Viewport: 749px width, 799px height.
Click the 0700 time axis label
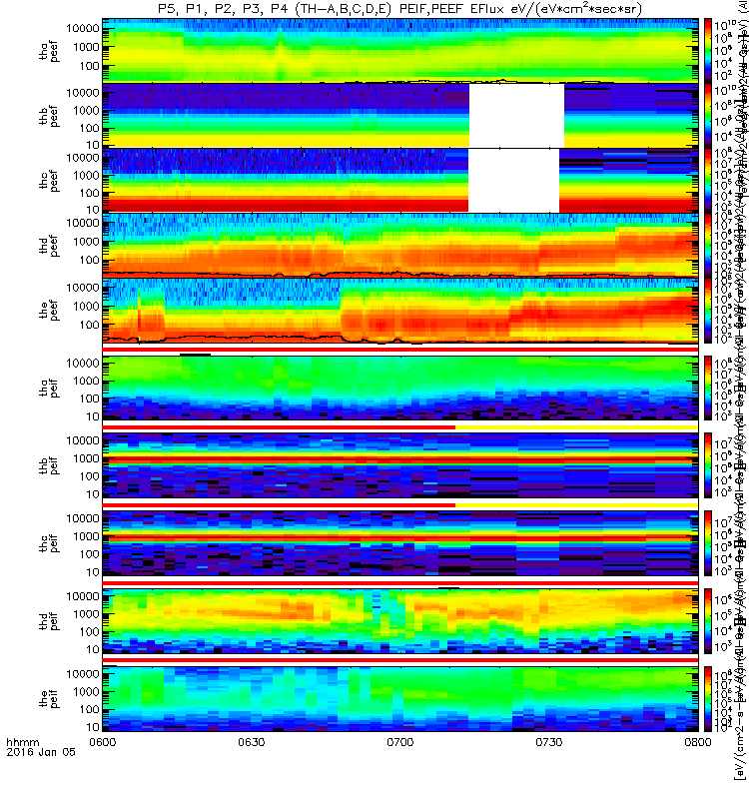click(x=400, y=741)
